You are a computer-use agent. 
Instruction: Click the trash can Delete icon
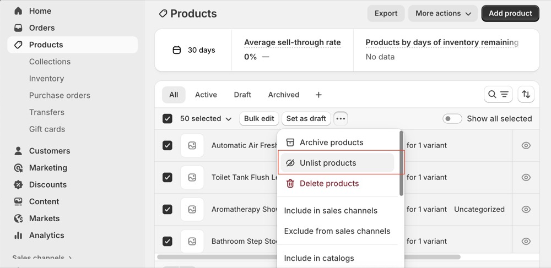[x=290, y=183]
